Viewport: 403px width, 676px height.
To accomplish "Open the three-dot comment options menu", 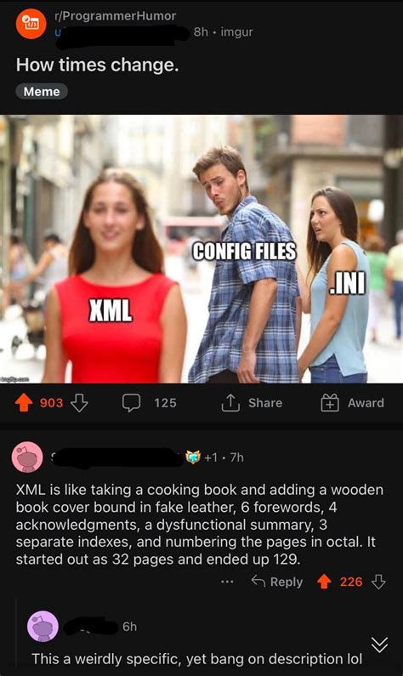I will 227,582.
